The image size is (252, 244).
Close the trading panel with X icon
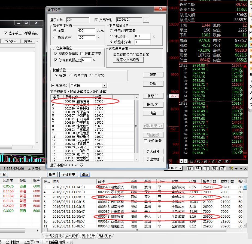pyautogui.click(x=245, y=168)
